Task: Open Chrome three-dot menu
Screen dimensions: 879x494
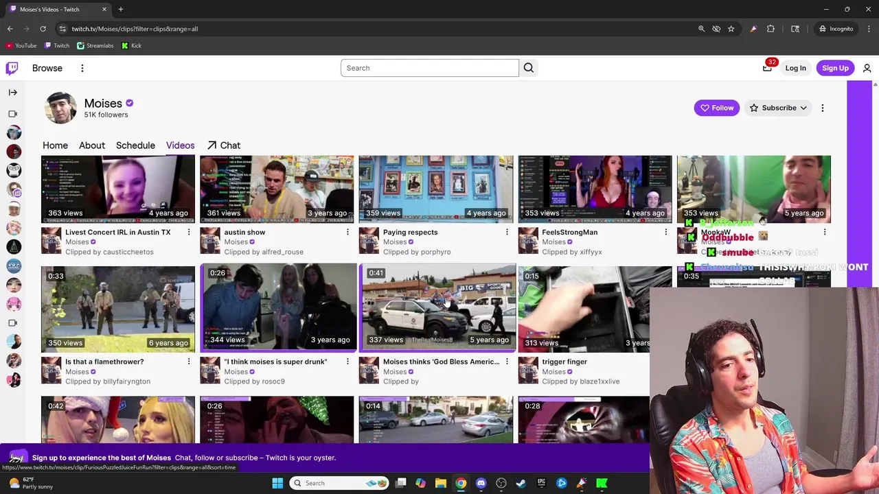Action: click(869, 29)
